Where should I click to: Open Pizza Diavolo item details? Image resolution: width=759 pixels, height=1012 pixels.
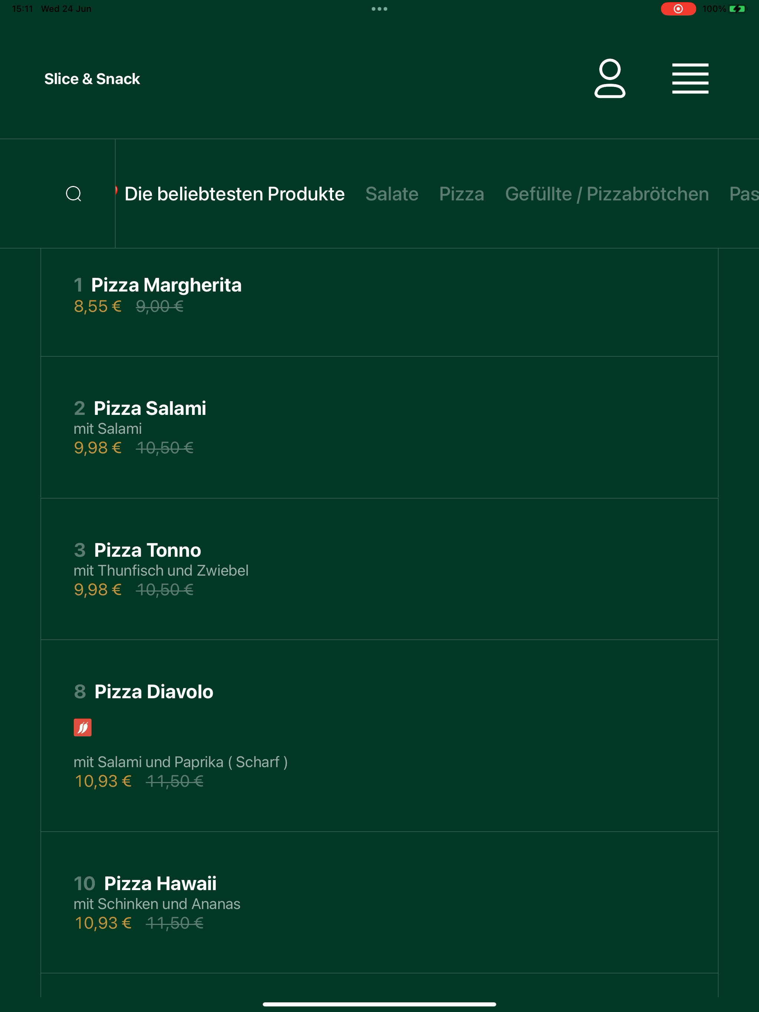point(379,736)
